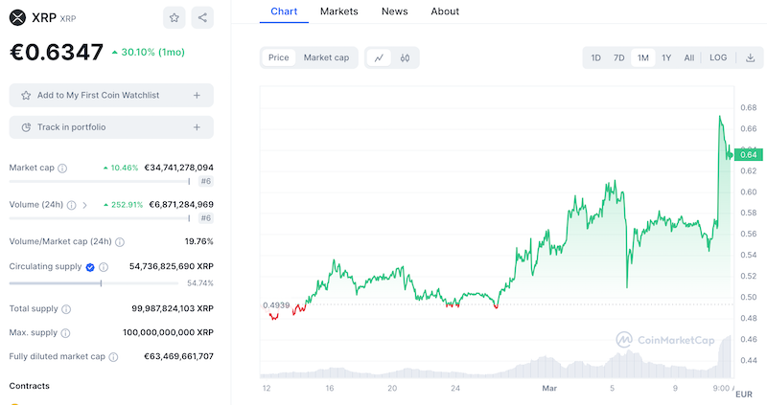Show info for Volume/Market cap (24h)
Viewport: 767px width, 405px height.
(120, 242)
